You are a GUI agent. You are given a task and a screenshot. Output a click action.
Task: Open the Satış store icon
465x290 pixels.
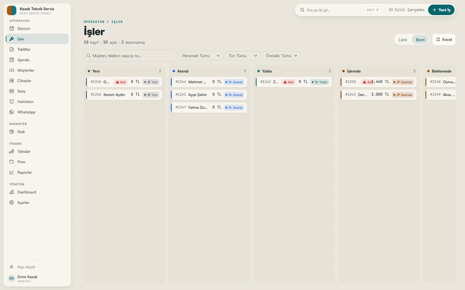click(12, 91)
